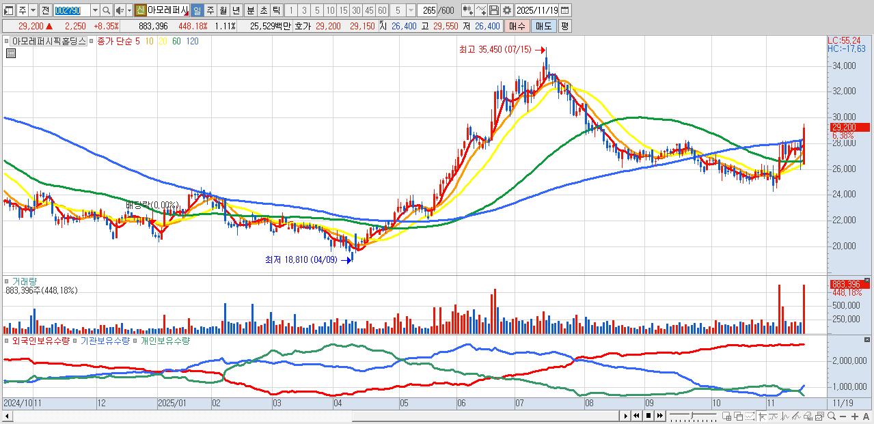Click the overlapping windows icon
This screenshot has height=424, width=874.
(739, 416)
